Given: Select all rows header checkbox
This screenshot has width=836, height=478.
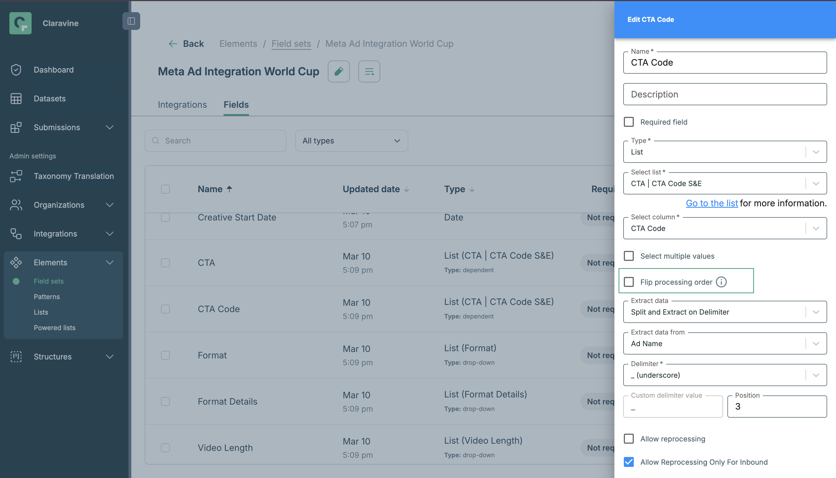Looking at the screenshot, I should (165, 189).
